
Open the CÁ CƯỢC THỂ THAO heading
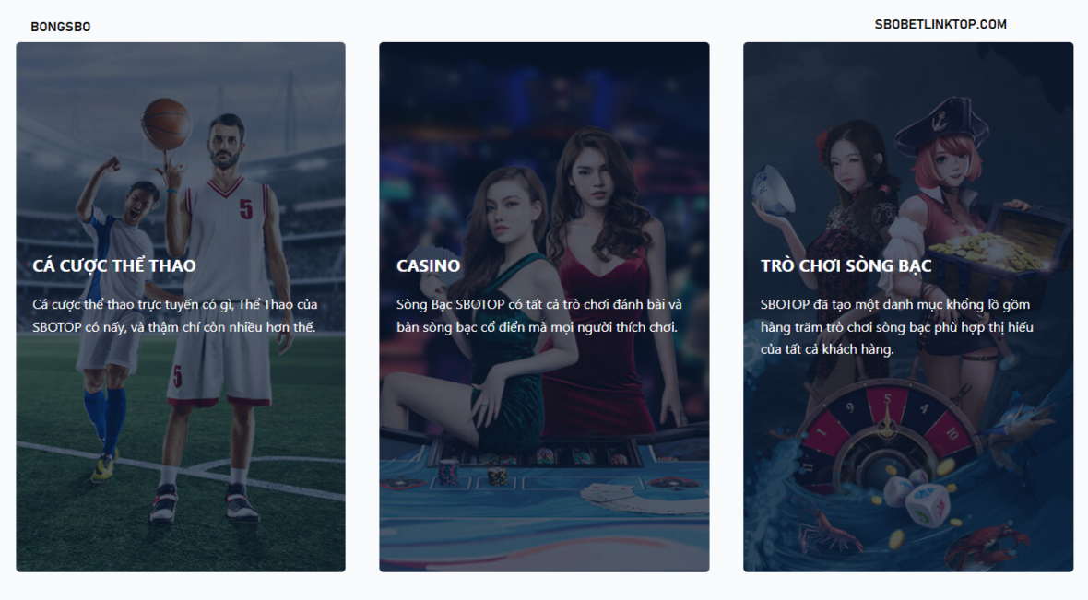pyautogui.click(x=114, y=265)
